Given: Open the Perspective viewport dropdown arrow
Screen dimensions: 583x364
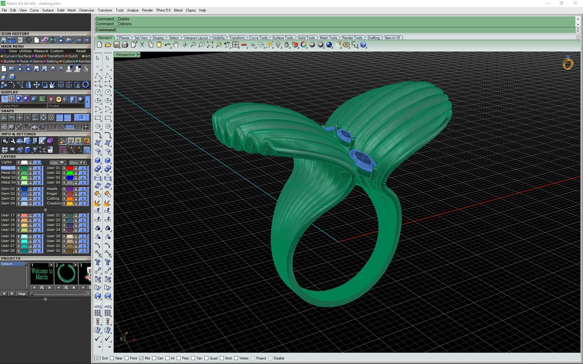Looking at the screenshot, I should click(138, 55).
